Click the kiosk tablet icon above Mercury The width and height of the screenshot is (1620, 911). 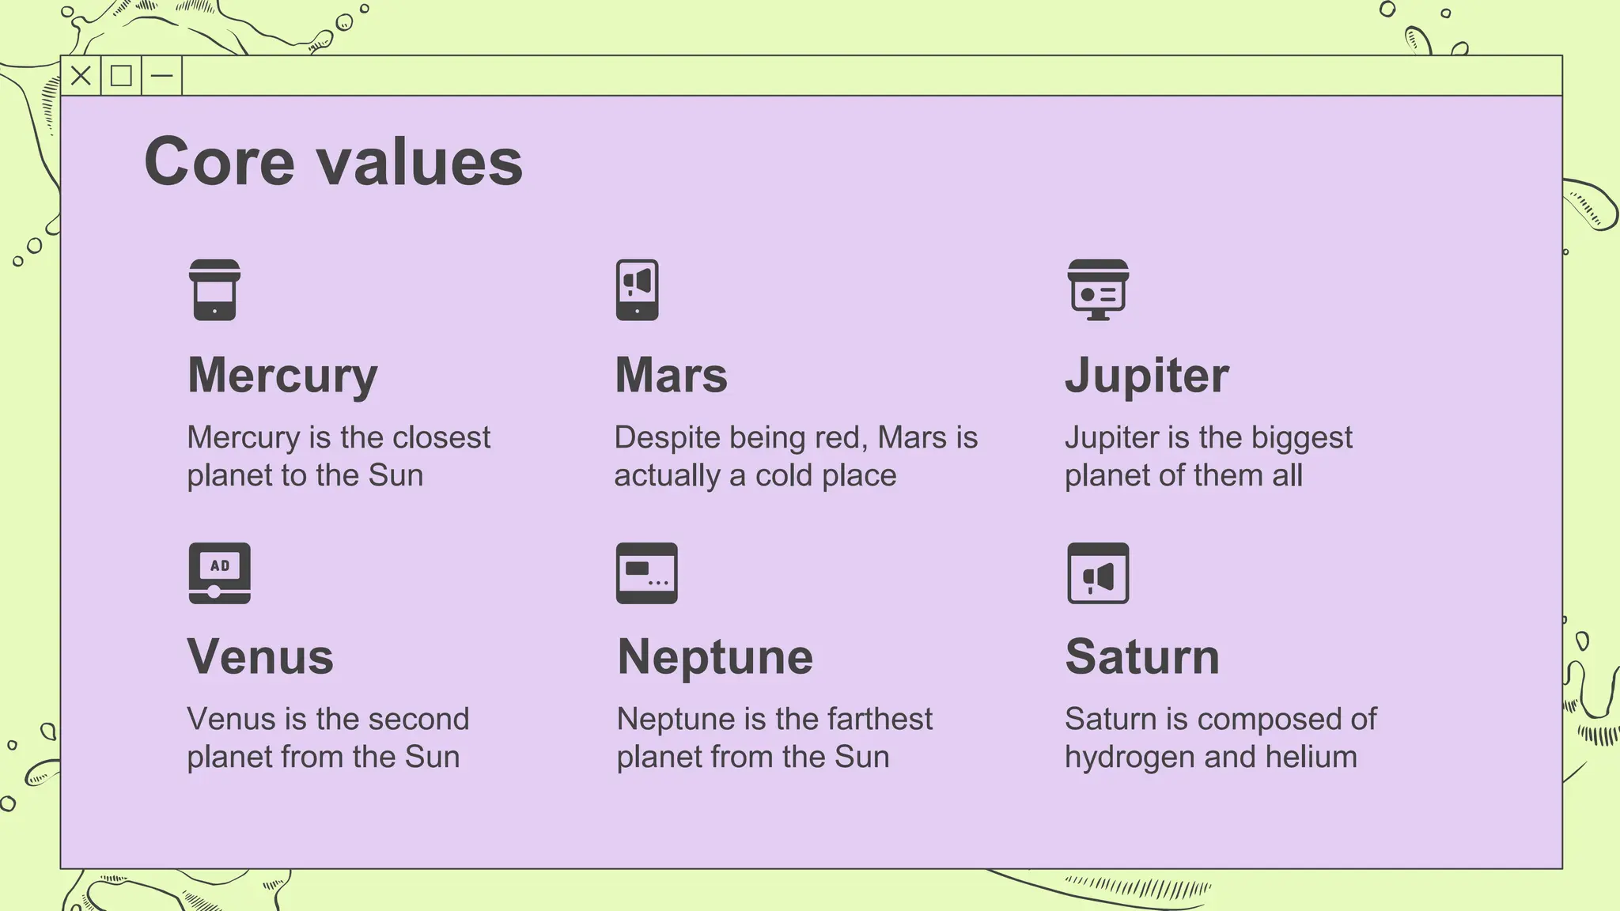(214, 290)
